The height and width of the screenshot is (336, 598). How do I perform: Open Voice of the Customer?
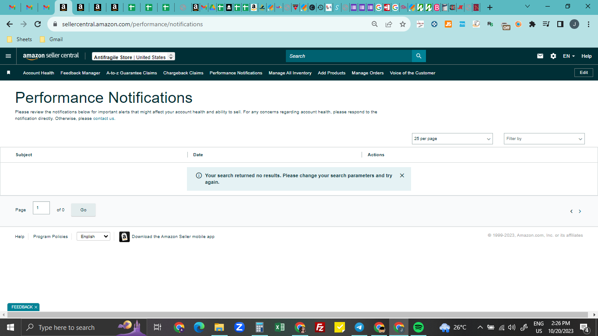tap(413, 73)
